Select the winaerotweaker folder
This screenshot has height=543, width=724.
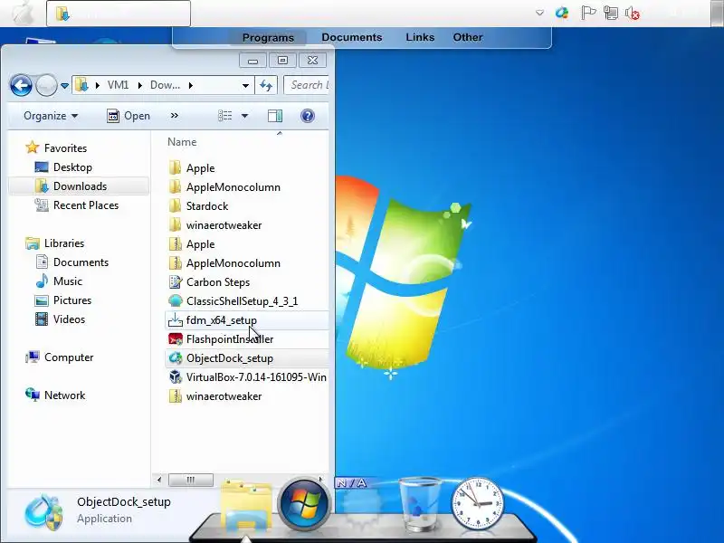tap(224, 224)
